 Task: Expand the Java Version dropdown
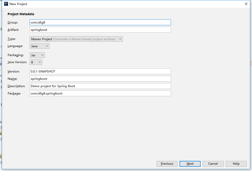[x=36, y=62]
